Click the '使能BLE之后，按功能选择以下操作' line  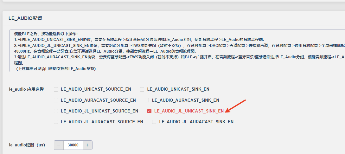(46, 34)
